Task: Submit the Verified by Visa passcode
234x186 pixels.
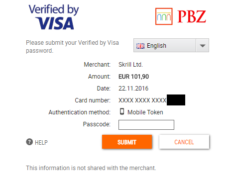Action: pyautogui.click(x=127, y=142)
